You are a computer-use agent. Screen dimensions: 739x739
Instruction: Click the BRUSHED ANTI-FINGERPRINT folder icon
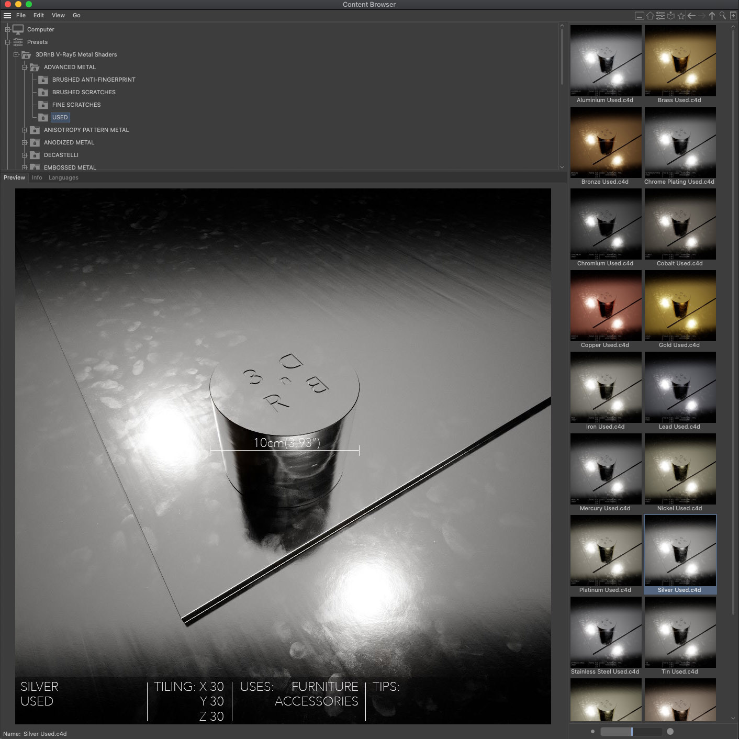click(x=43, y=80)
